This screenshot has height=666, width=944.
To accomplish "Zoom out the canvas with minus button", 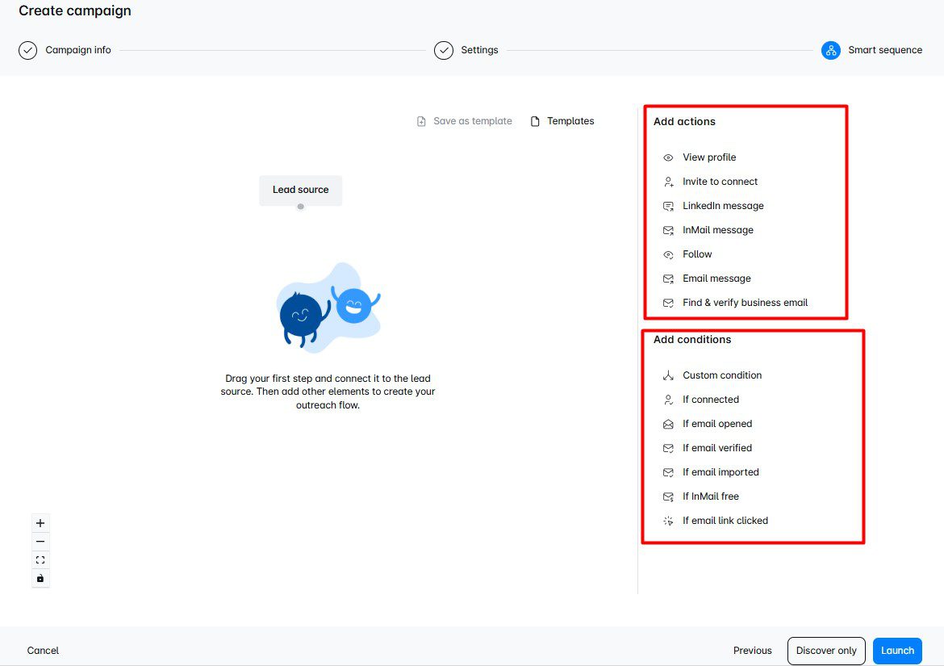I will pos(40,542).
